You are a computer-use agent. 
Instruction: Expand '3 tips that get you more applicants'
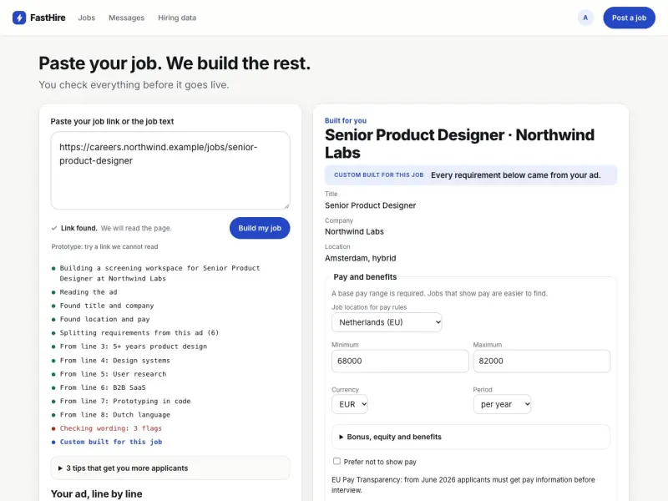[170, 468]
